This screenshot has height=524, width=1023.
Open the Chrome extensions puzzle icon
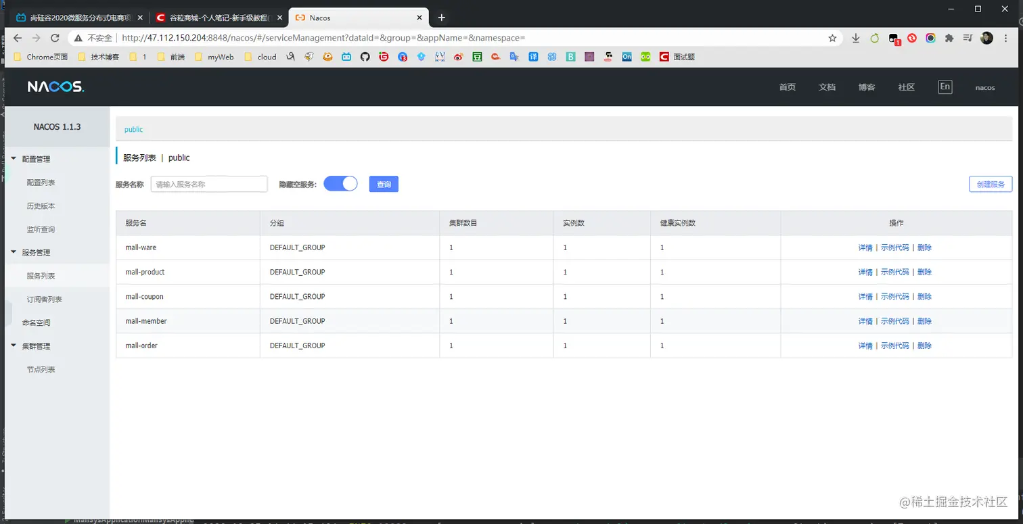pos(949,39)
